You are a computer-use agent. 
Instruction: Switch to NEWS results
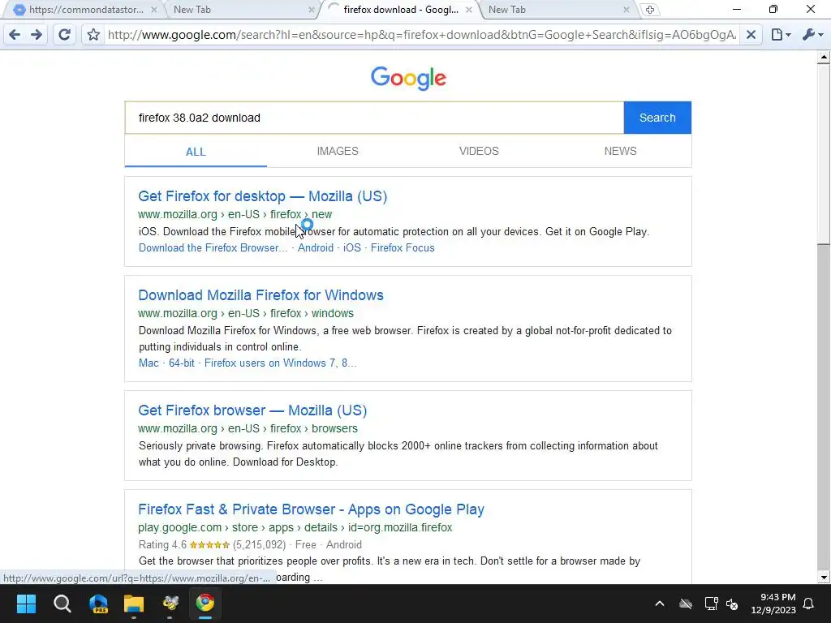click(620, 151)
